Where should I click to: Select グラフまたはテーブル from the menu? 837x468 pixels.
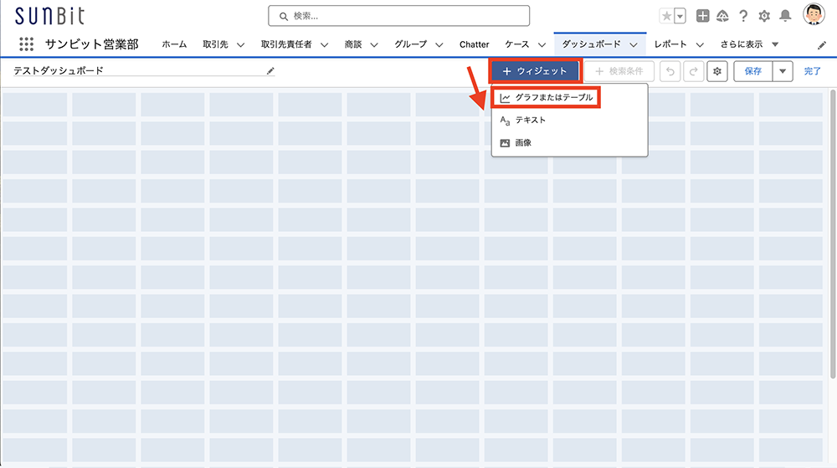[546, 98]
